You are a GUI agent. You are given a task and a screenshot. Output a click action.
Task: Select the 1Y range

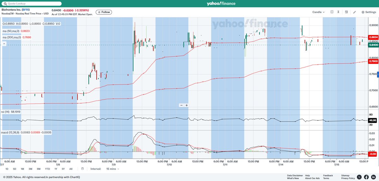click(x=56, y=169)
